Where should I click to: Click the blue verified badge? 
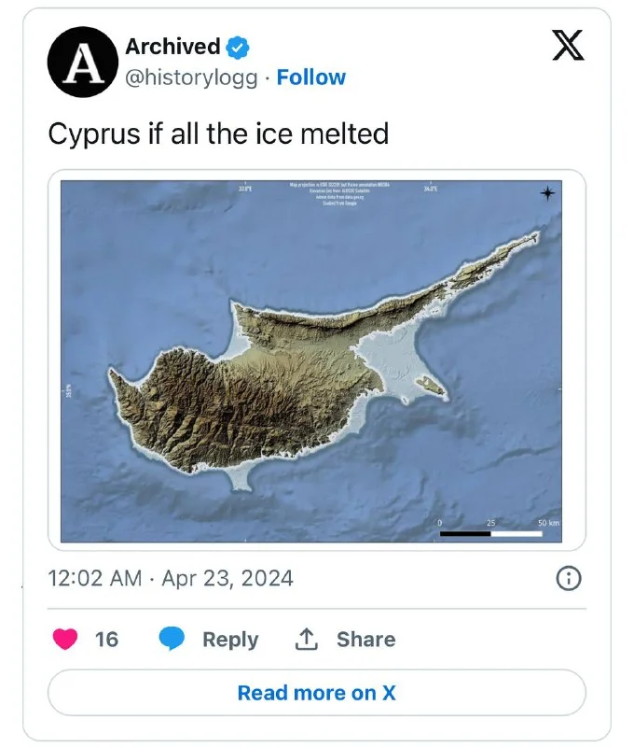pyautogui.click(x=240, y=47)
